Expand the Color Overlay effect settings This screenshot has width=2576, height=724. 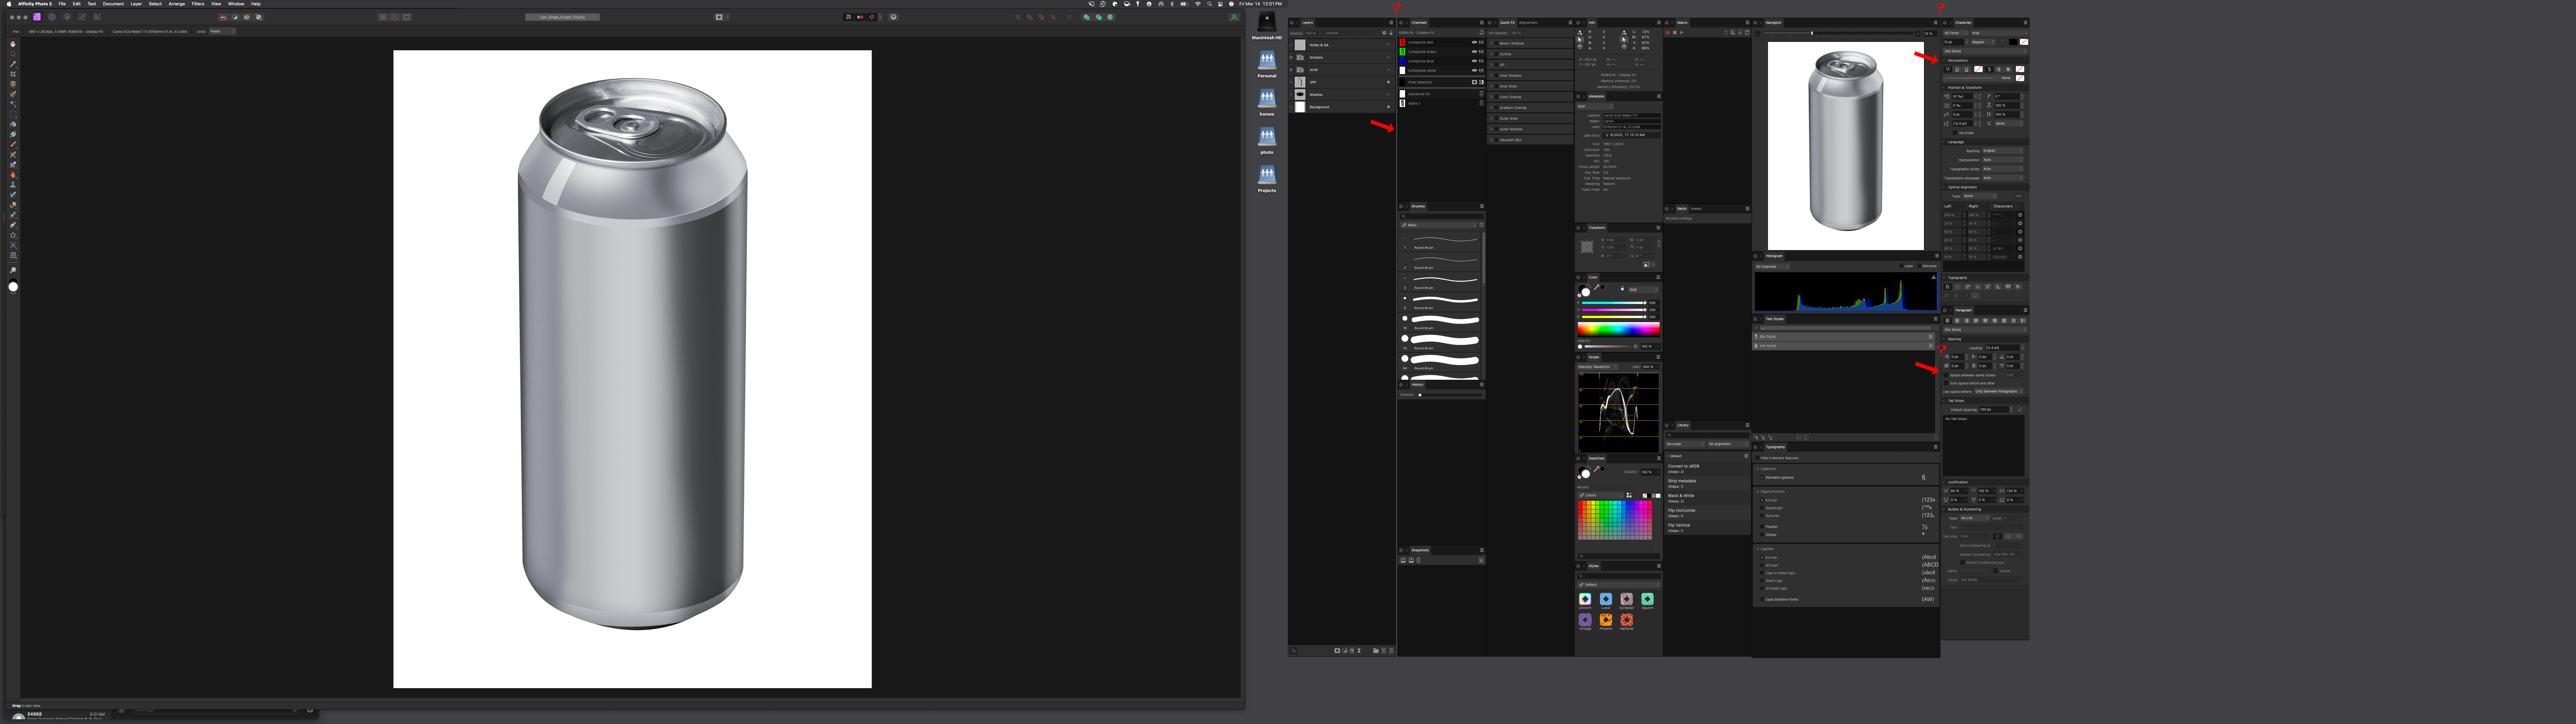click(x=1492, y=97)
